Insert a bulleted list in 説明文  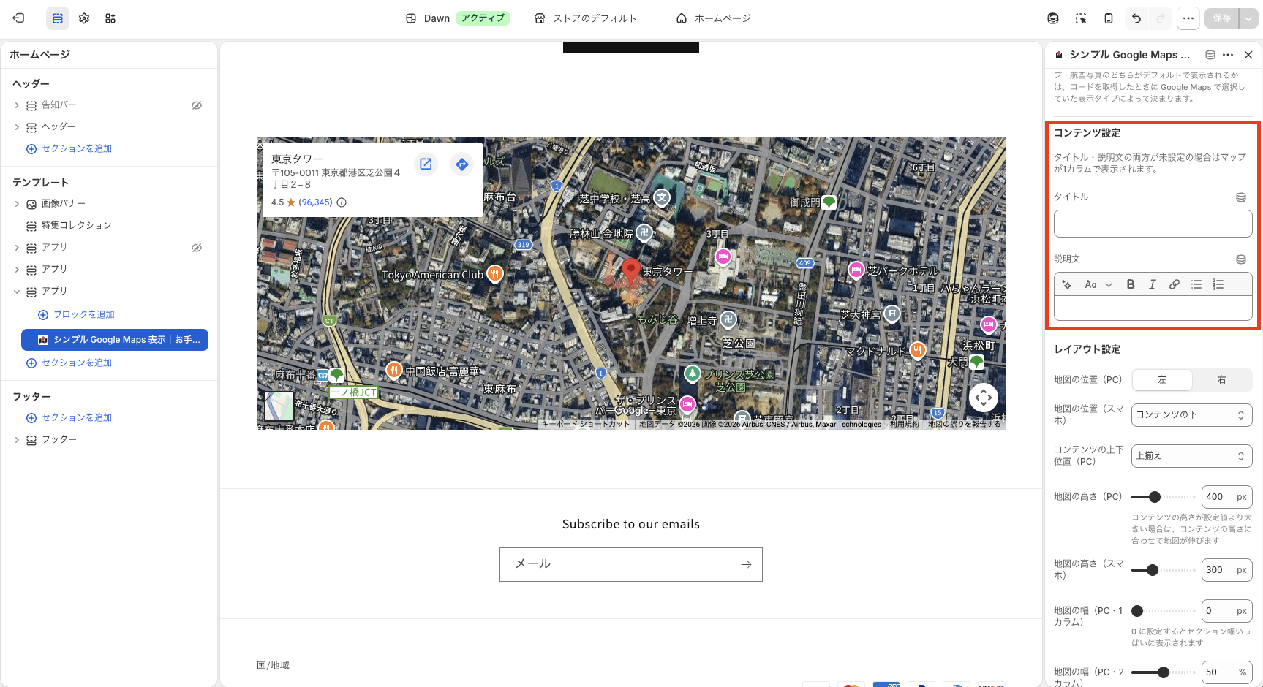pos(1196,285)
